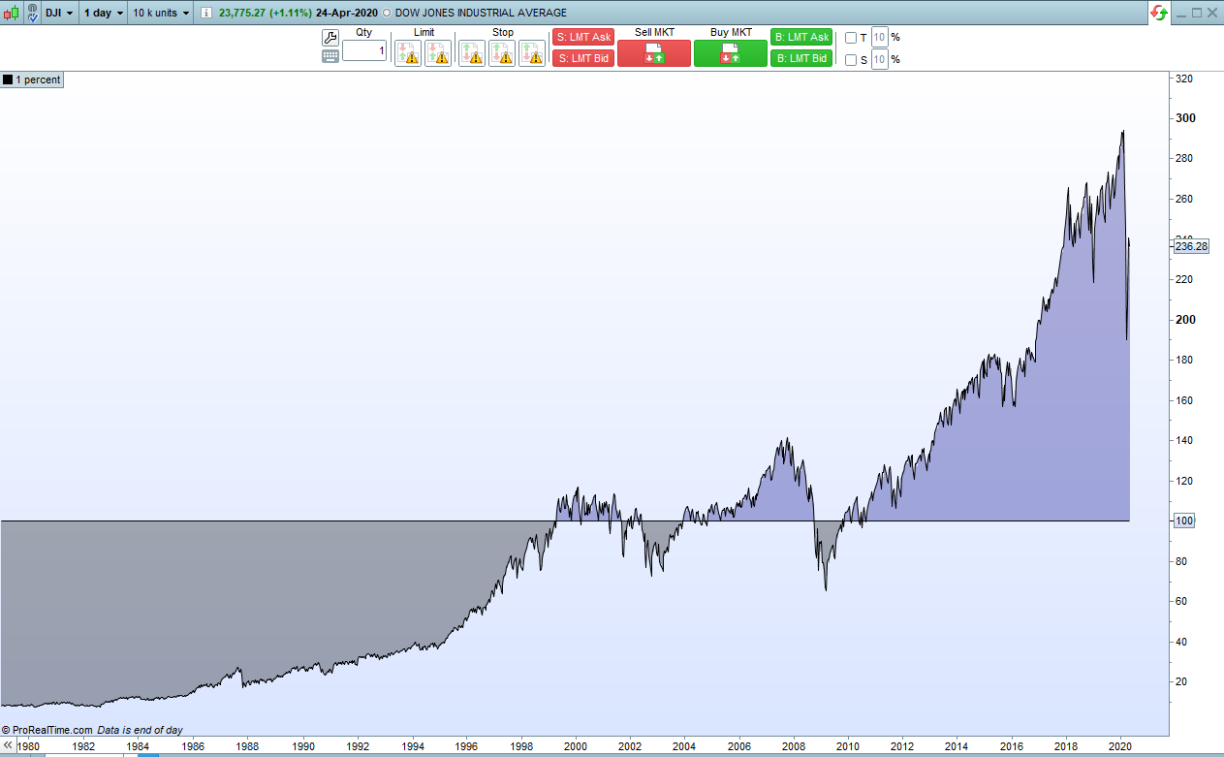Click the 24-Apr-2020 date text

(x=346, y=14)
